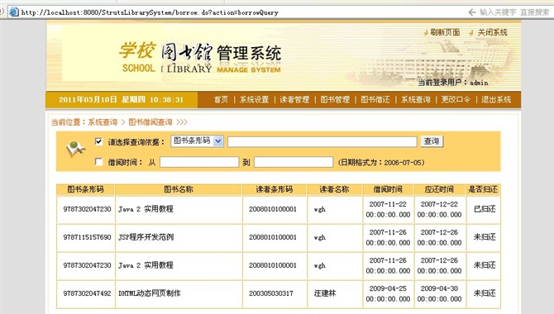This screenshot has width=554, height=314.
Task: Check the 借阅时间 checkbox
Action: tap(98, 162)
